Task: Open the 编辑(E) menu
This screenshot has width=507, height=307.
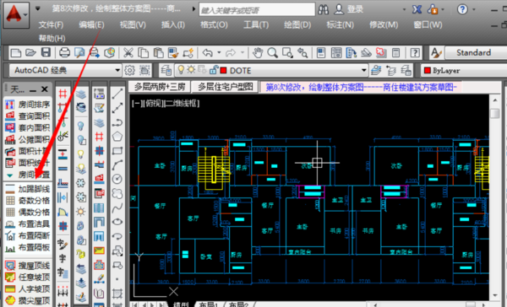Action: 91,24
